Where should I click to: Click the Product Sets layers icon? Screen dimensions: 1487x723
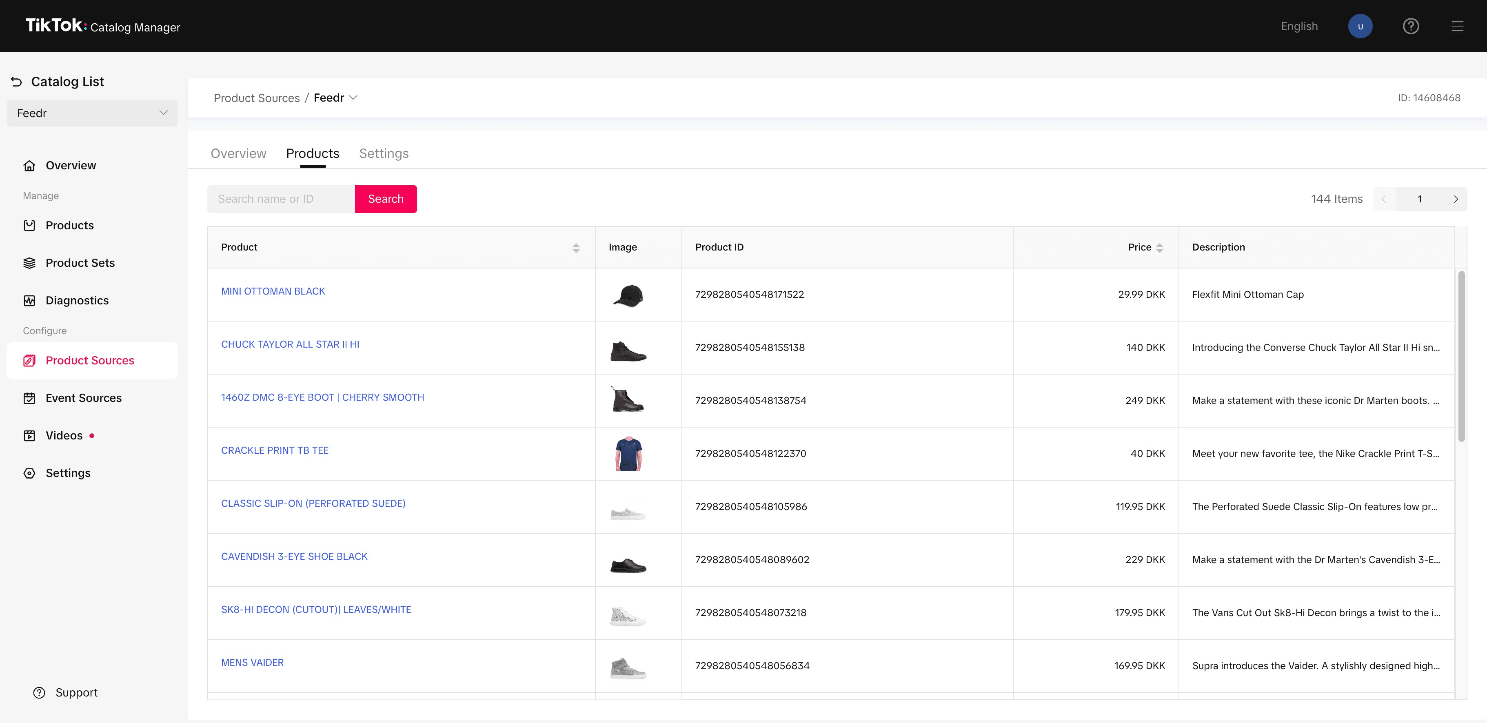click(x=30, y=262)
